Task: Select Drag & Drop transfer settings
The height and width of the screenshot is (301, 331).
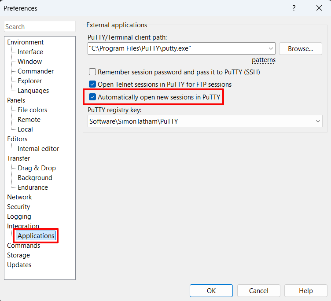Action: point(37,168)
